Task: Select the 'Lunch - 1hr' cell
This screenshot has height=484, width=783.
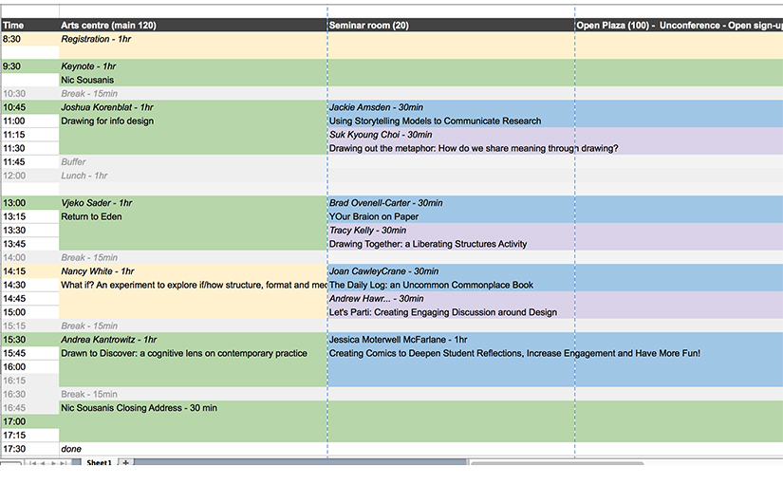Action: click(x=194, y=176)
